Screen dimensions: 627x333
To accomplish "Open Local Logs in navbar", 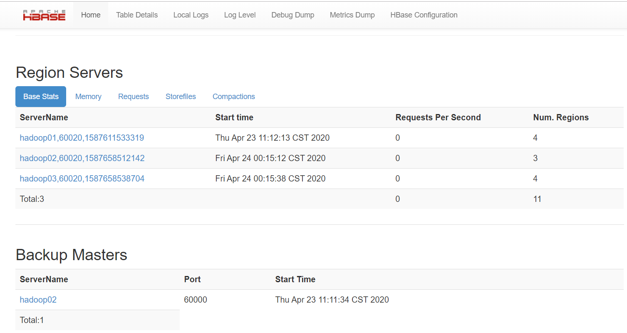I will (191, 15).
